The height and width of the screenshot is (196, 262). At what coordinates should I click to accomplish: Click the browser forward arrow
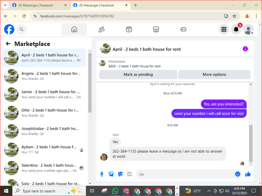15,16
